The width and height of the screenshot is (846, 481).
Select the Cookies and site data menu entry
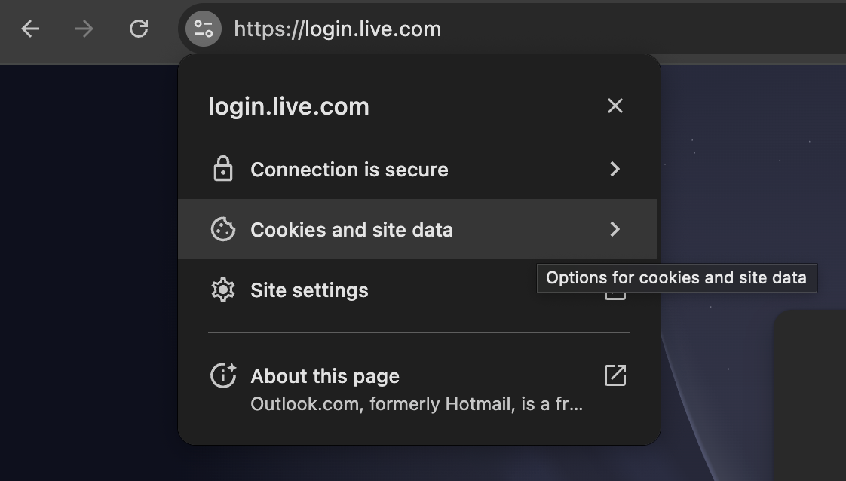coord(351,230)
